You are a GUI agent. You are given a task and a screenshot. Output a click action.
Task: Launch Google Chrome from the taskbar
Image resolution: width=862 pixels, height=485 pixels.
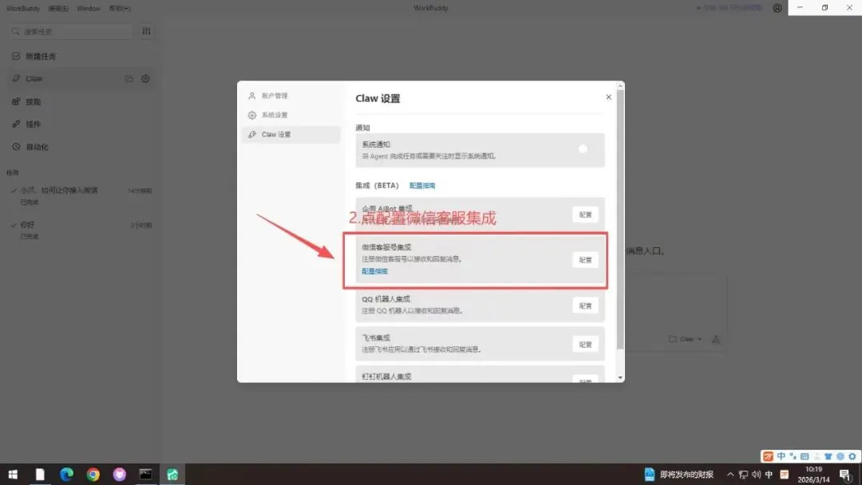pyautogui.click(x=93, y=474)
